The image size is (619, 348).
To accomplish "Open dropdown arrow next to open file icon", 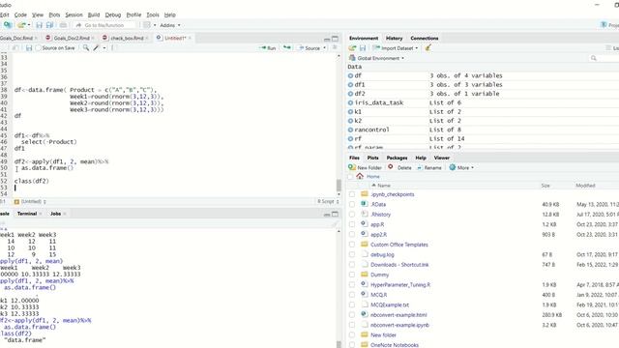I will point(29,25).
